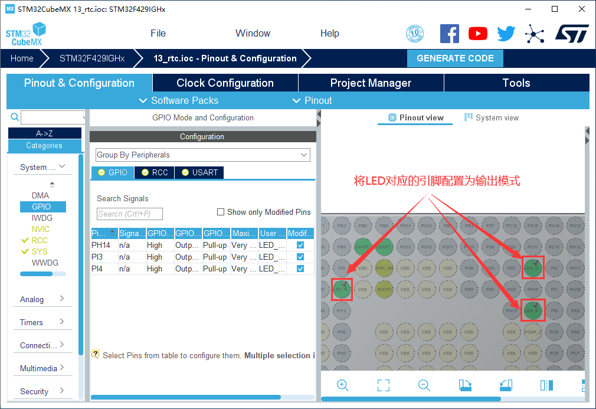Viewport: 596px width, 409px height.
Task: Click the fit-to-screen pinout icon
Action: 383,385
